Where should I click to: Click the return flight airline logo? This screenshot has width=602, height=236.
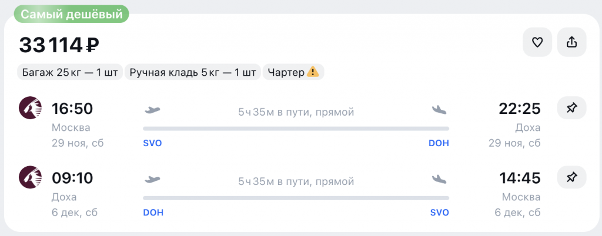[x=31, y=177]
